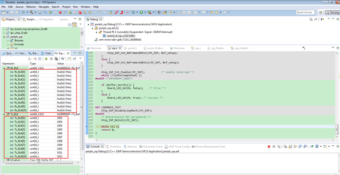The width and height of the screenshot is (340, 175).
Task: Click the Resume green play toolbar icon
Action: (50, 13)
